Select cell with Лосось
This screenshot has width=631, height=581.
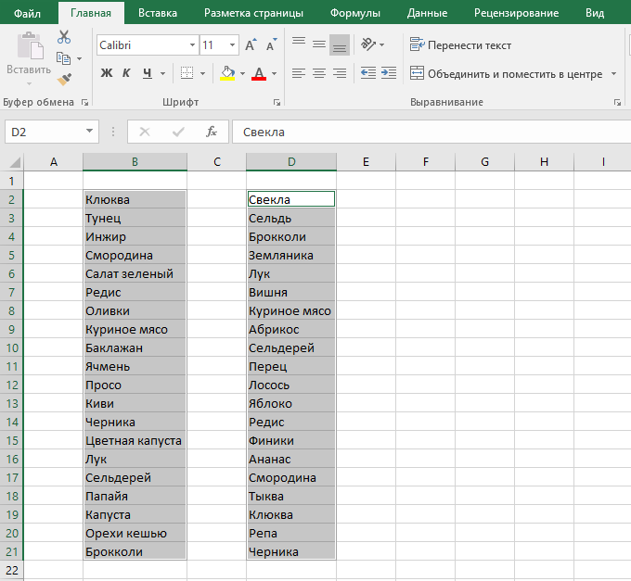point(291,385)
